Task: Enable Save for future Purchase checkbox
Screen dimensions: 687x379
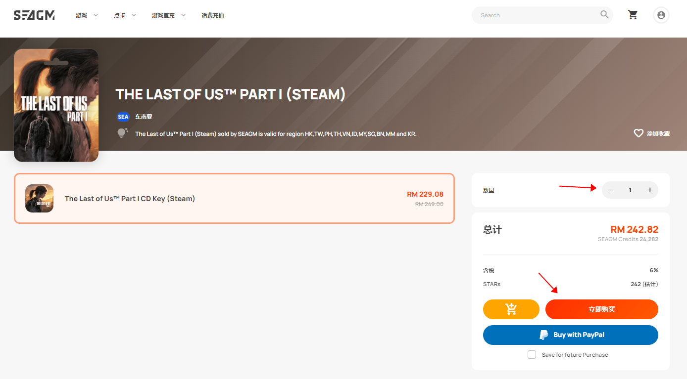Action: click(x=532, y=354)
